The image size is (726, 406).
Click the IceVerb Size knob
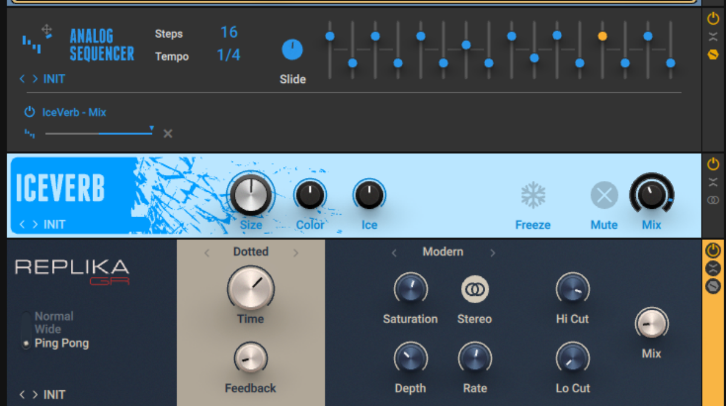(250, 195)
